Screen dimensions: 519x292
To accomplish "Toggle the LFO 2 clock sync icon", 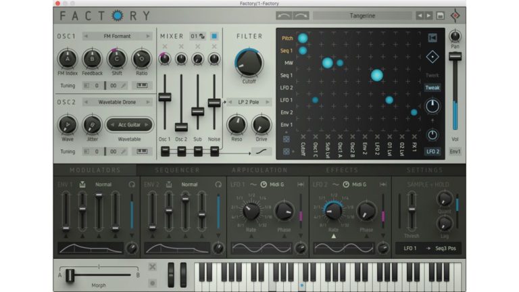I will click(x=346, y=184).
